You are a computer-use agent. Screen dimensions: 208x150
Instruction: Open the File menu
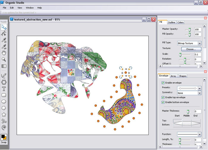pos(4,8)
